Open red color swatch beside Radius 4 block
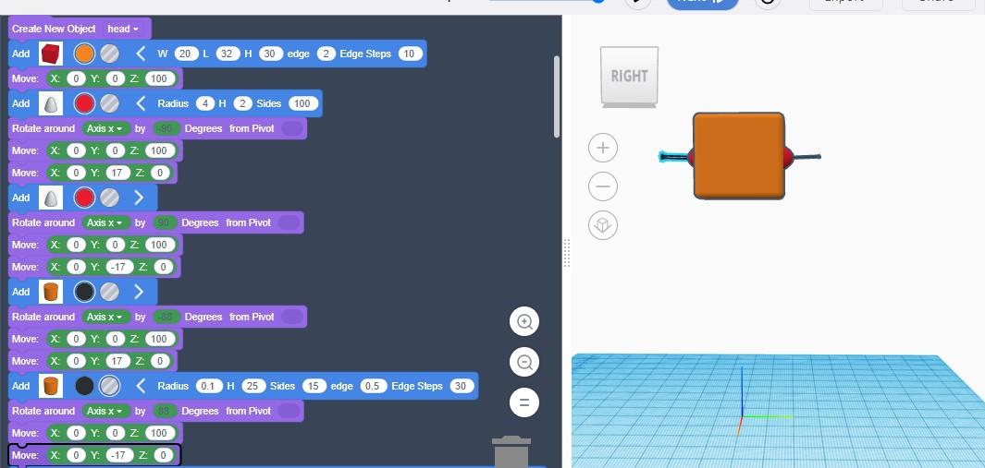 [84, 103]
